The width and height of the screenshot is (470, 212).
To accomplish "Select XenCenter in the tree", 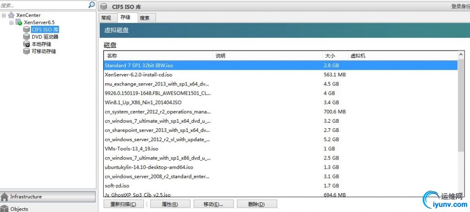I will click(x=28, y=15).
